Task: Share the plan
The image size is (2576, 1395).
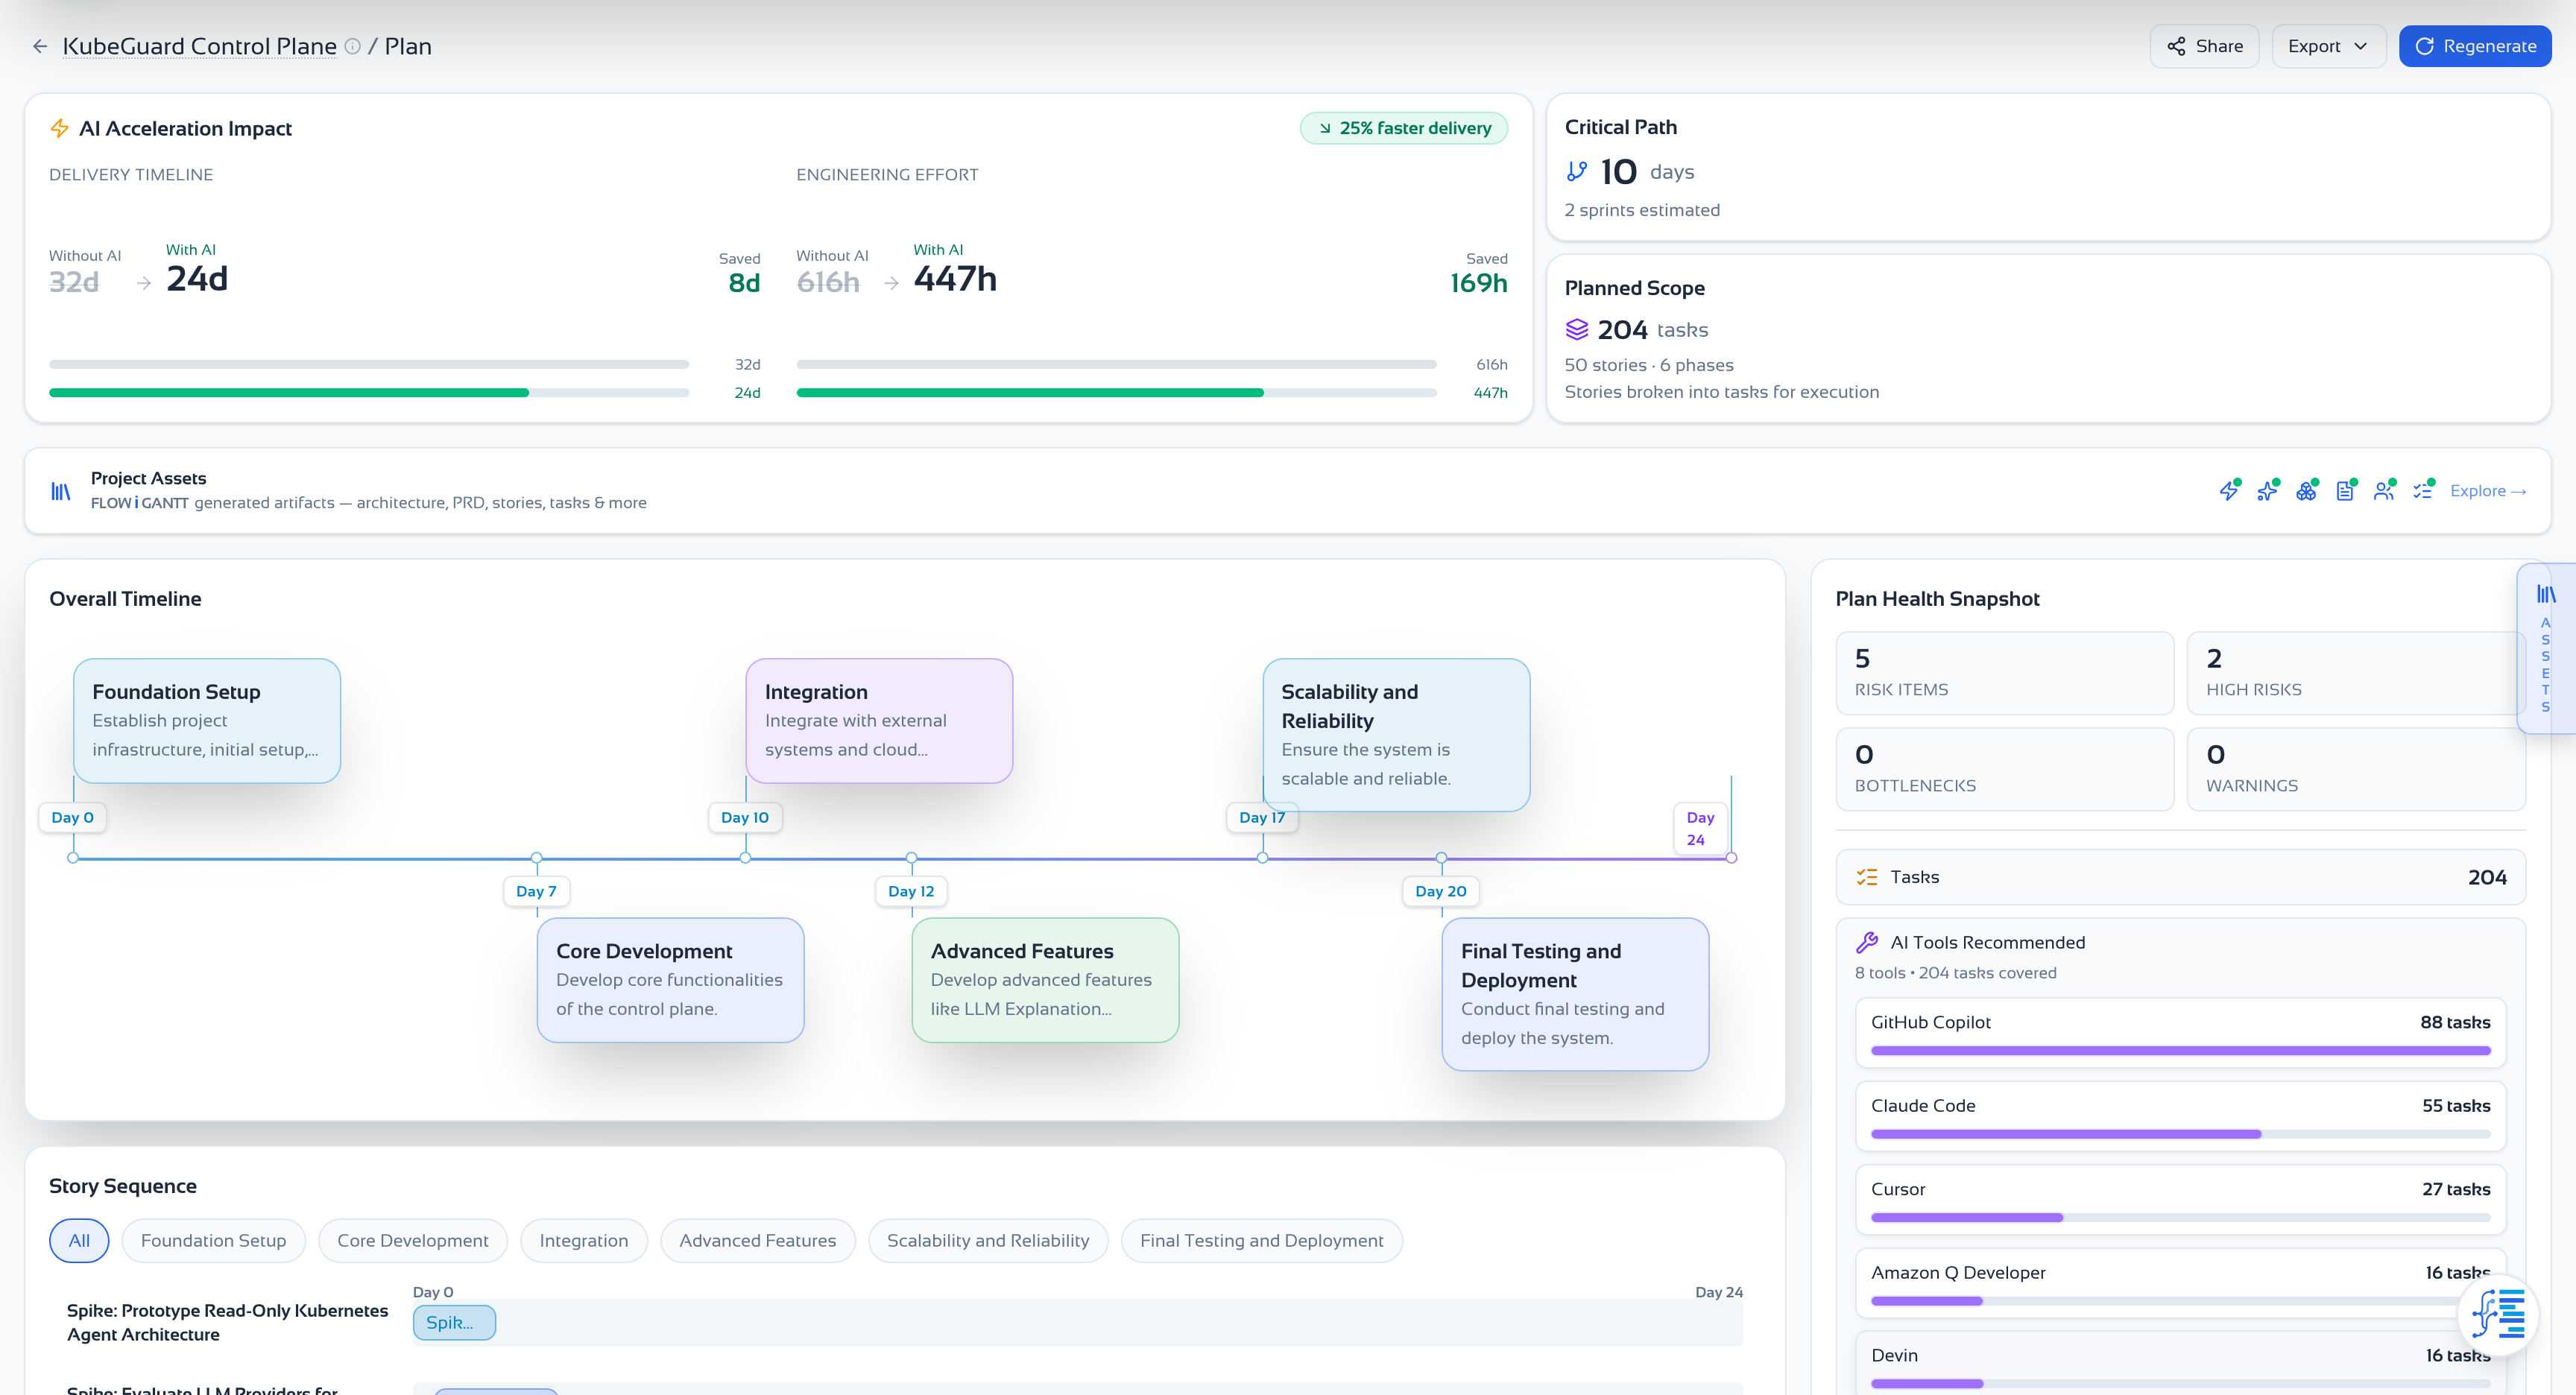Action: coord(2204,46)
